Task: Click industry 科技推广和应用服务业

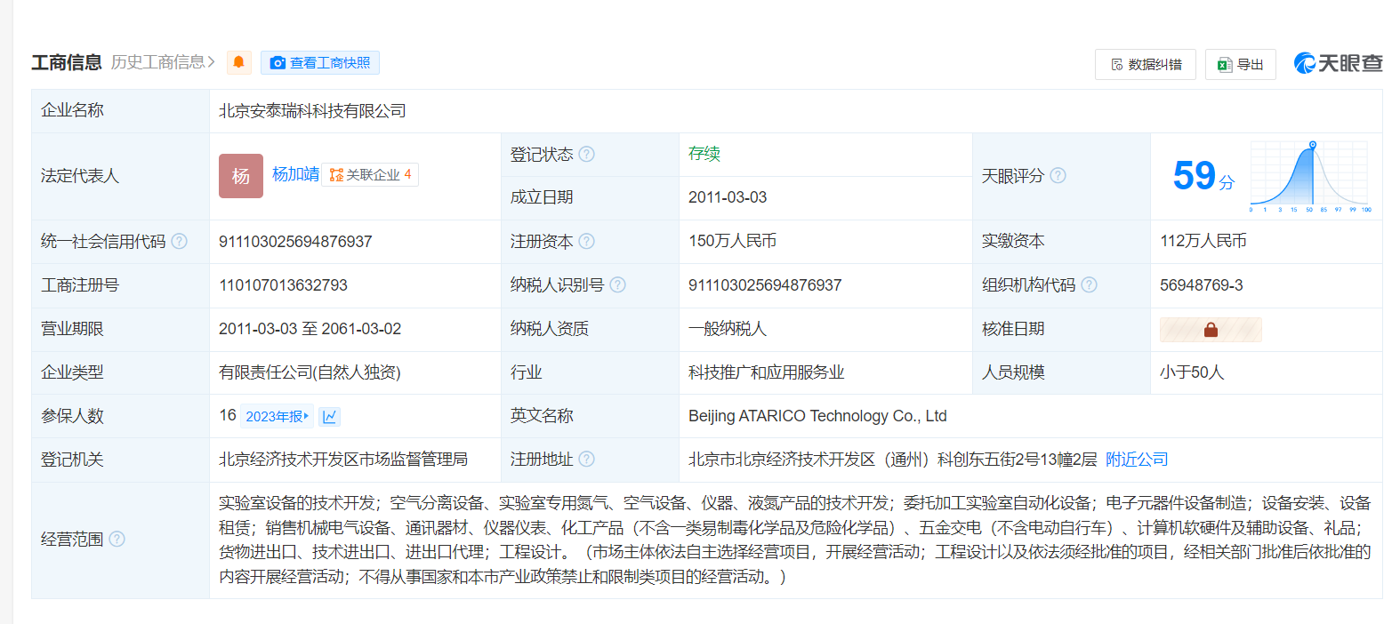Action: 767,372
